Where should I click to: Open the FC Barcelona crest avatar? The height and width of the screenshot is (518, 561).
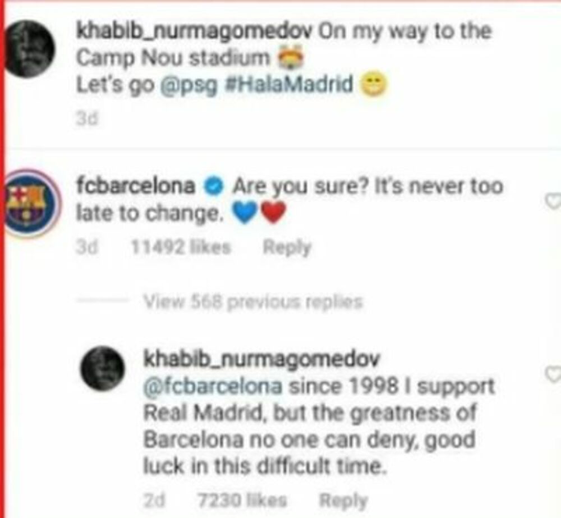[x=31, y=204]
